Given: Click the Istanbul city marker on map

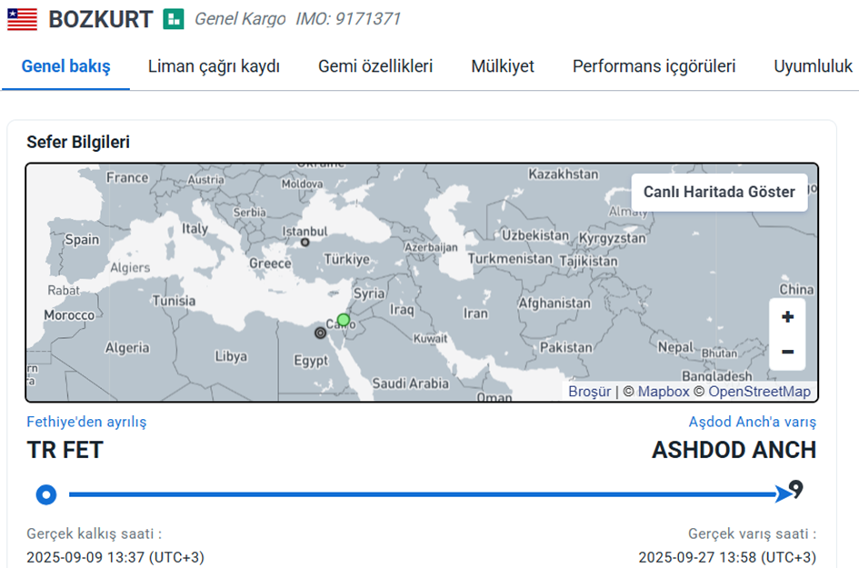Looking at the screenshot, I should point(305,242).
